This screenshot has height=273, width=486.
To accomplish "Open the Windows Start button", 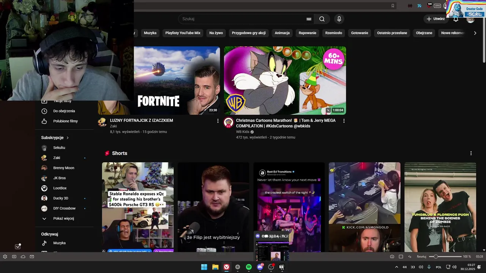I will (x=204, y=267).
